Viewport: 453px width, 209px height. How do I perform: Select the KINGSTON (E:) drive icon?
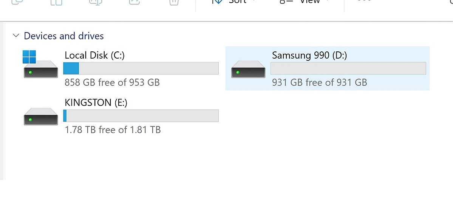41,116
